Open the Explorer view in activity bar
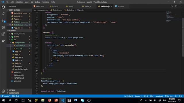 coord(3,7)
